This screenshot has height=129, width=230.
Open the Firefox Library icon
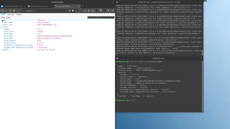[89, 11]
